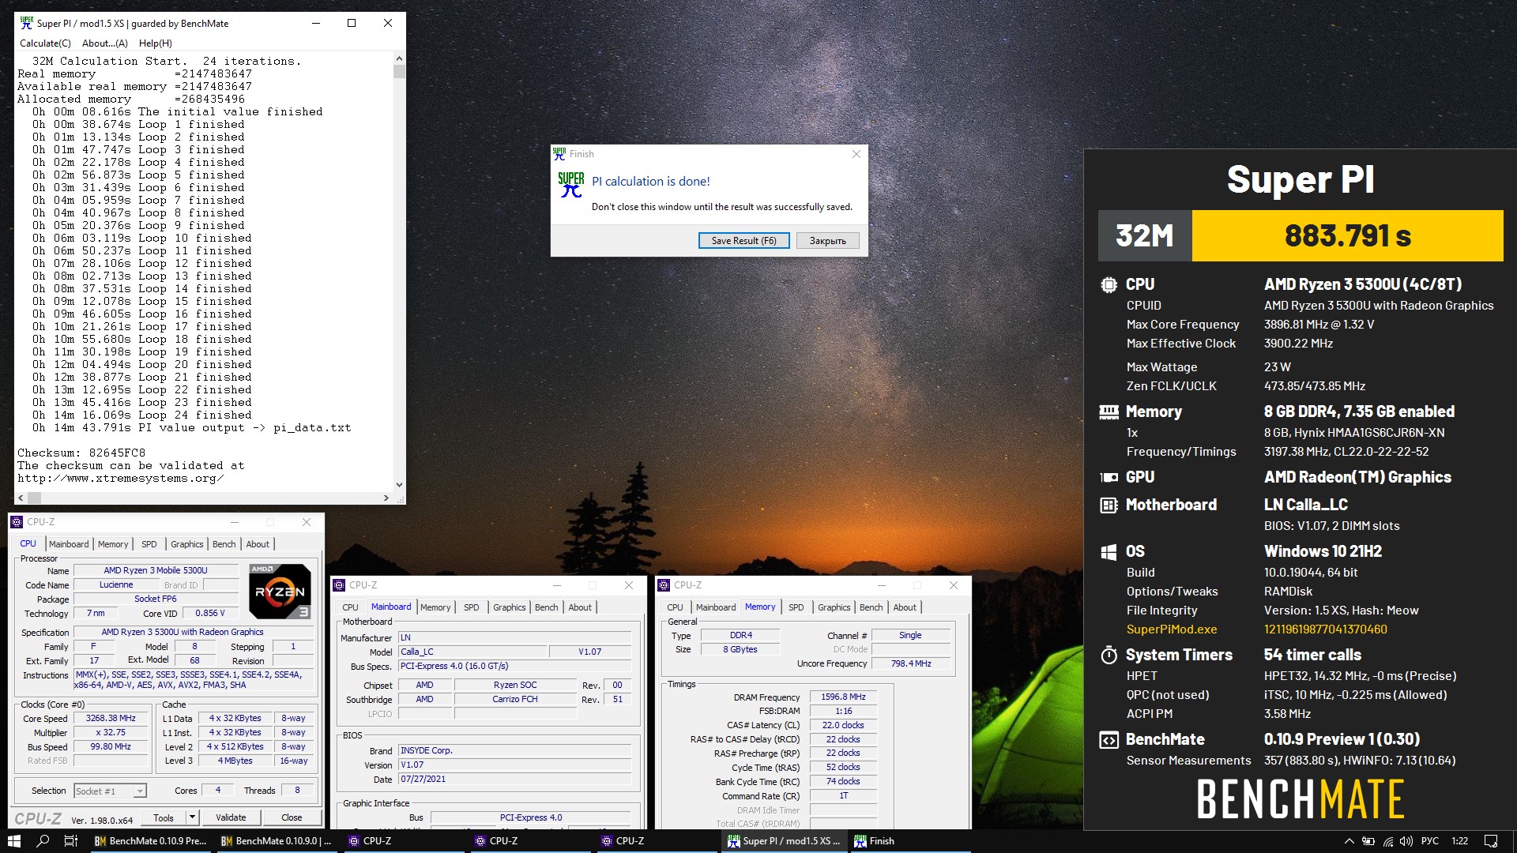Image resolution: width=1517 pixels, height=853 pixels.
Task: Switch to Graphics tab in CPU-Z CPU window
Action: (187, 544)
